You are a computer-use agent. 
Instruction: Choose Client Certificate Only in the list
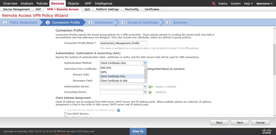point(122,76)
